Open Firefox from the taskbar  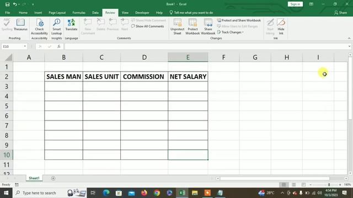[144, 193]
